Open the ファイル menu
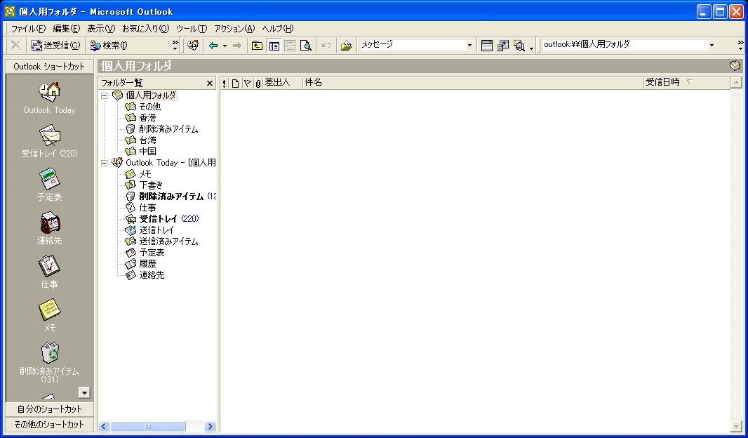748x438 pixels. coord(28,29)
